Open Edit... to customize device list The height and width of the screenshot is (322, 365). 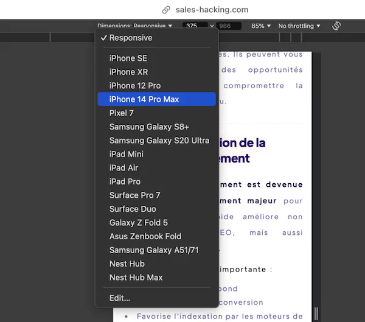(156, 298)
